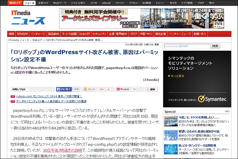The height and width of the screenshot is (159, 238).
Task: Click the Symantec もっと知る link in ad
Action: [176, 76]
